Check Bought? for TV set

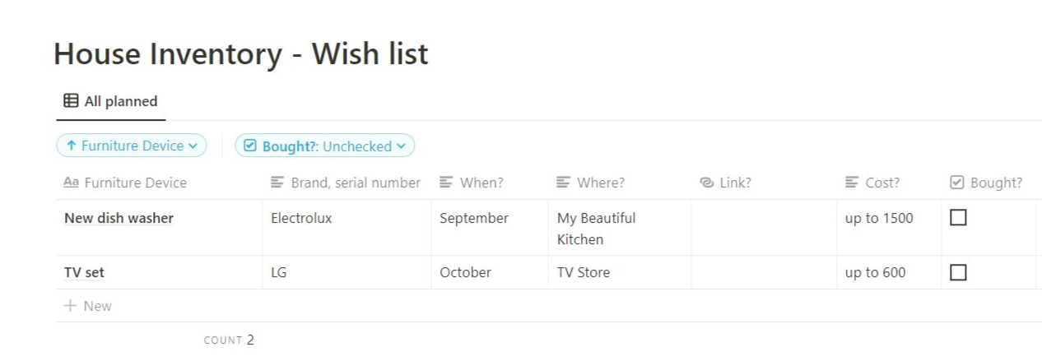958,272
